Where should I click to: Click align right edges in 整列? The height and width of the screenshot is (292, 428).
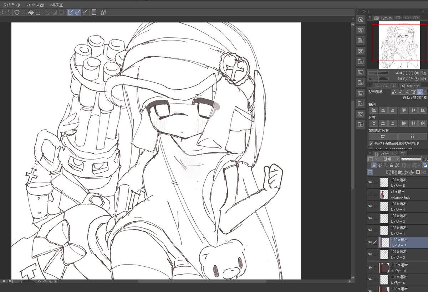coord(392,110)
